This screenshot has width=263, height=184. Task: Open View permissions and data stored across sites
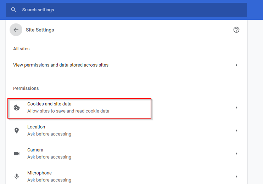[x=127, y=65]
